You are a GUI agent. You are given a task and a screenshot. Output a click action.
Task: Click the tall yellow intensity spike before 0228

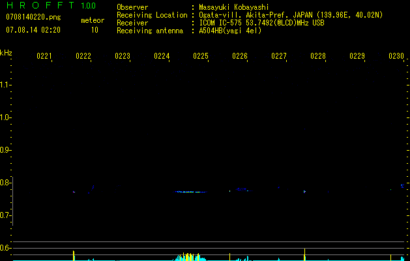304,254
